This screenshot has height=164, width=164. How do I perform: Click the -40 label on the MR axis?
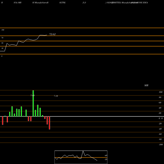click(160, 129)
